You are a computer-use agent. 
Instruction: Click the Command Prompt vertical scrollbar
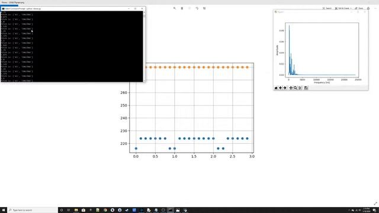tap(144, 46)
